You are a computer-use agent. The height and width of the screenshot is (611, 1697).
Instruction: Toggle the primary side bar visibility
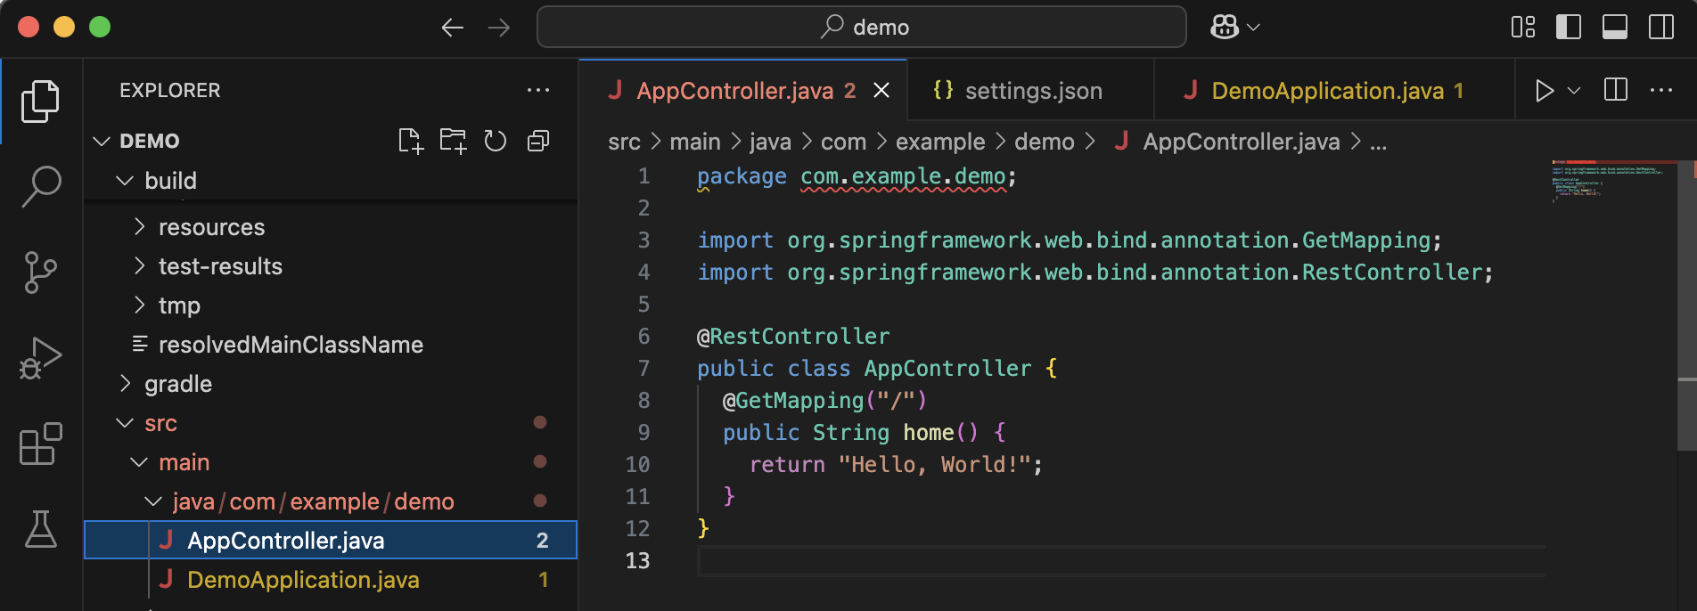pyautogui.click(x=1569, y=27)
